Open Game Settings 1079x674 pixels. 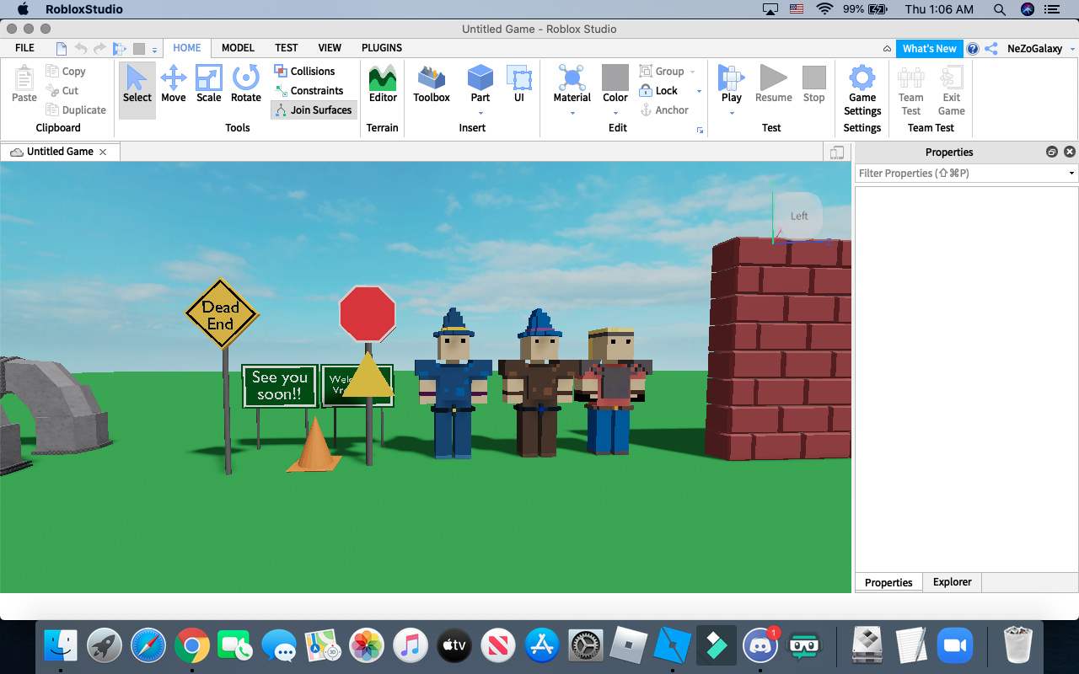click(x=862, y=88)
